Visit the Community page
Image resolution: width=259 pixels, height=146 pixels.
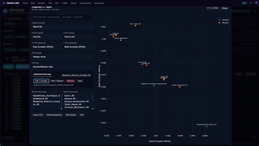click(x=99, y=3)
